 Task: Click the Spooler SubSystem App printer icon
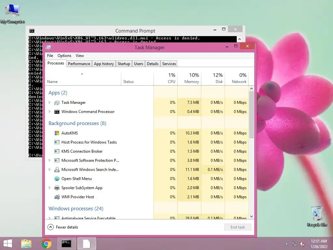coord(57,188)
